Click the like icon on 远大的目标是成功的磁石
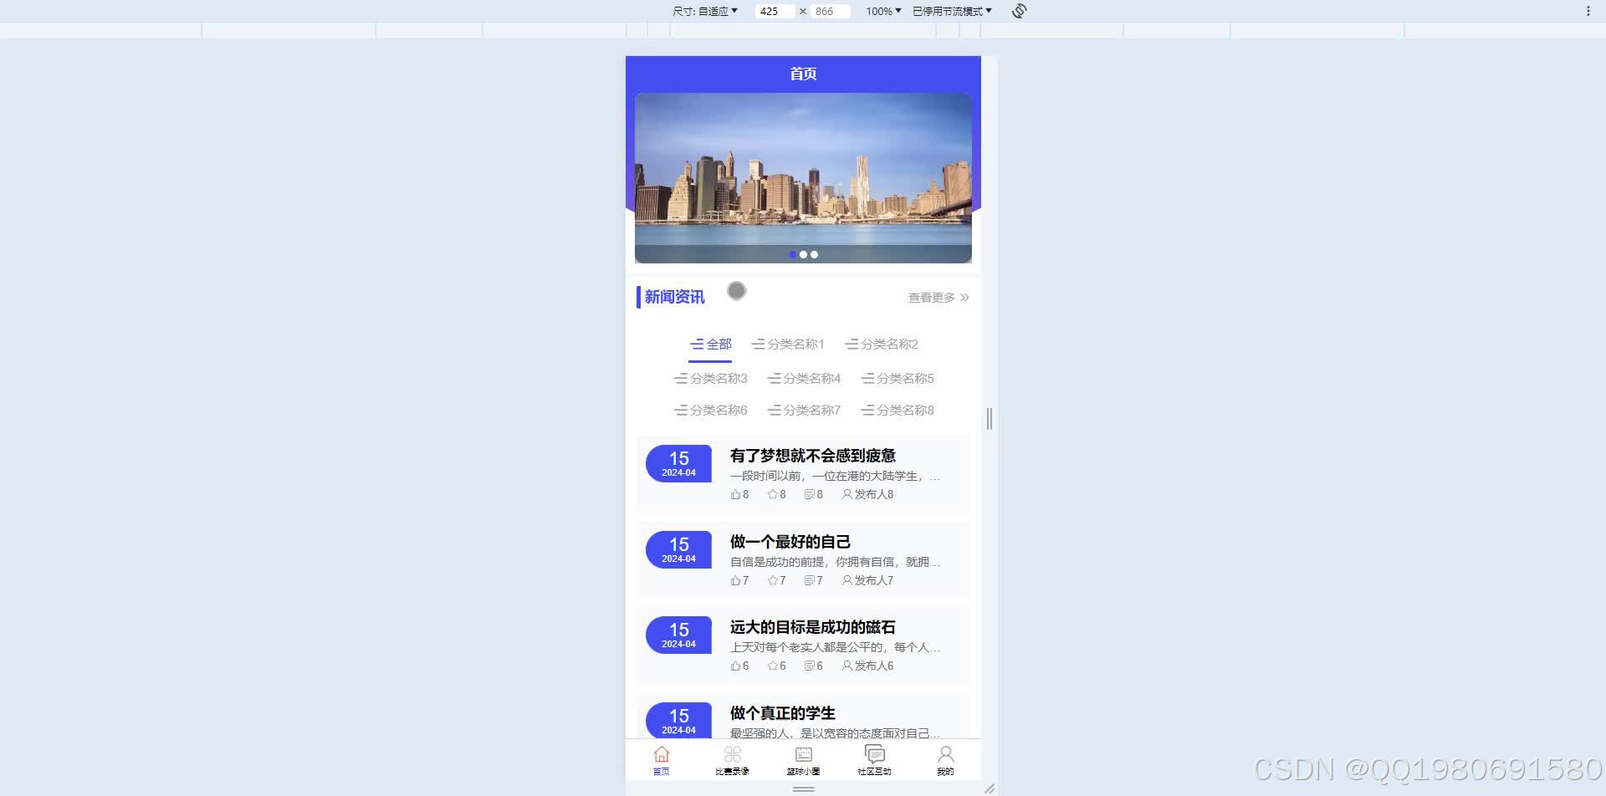 [735, 666]
